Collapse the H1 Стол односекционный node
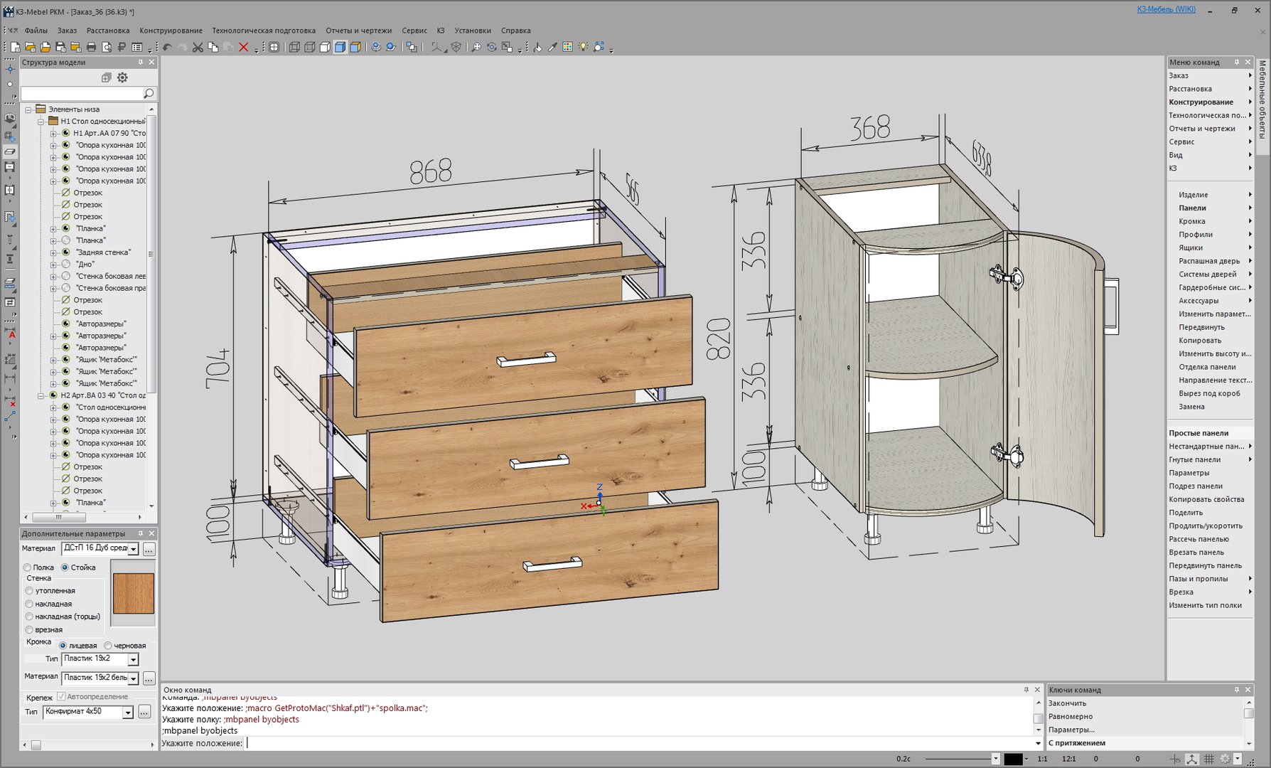The image size is (1271, 768). [x=41, y=122]
